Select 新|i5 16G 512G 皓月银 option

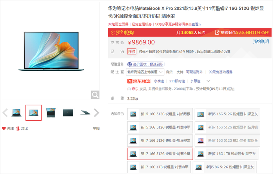[x=160, y=114]
